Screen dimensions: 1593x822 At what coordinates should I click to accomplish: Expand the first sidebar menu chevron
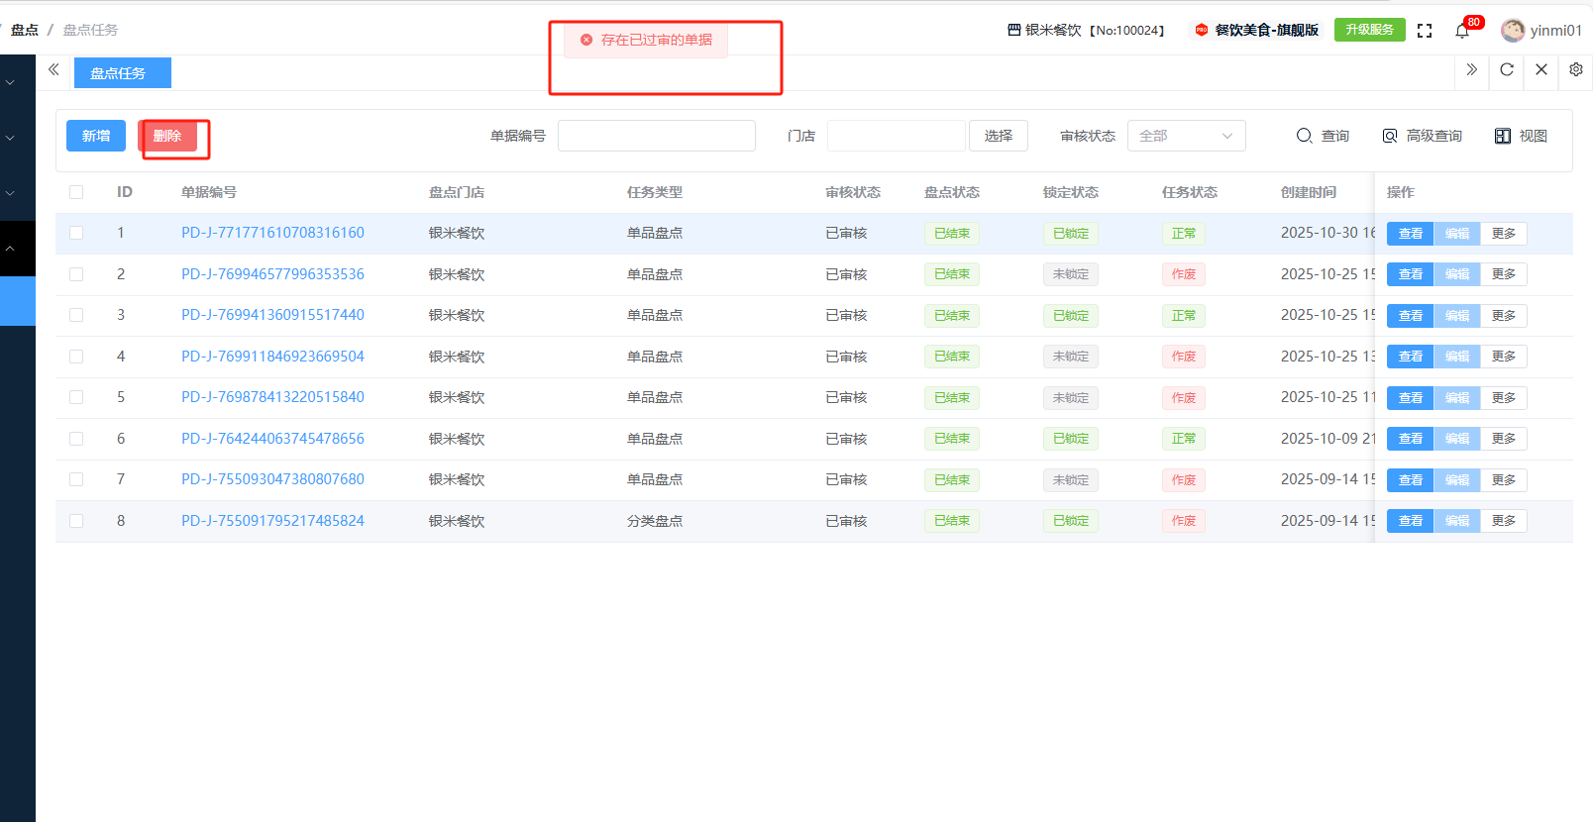(10, 82)
